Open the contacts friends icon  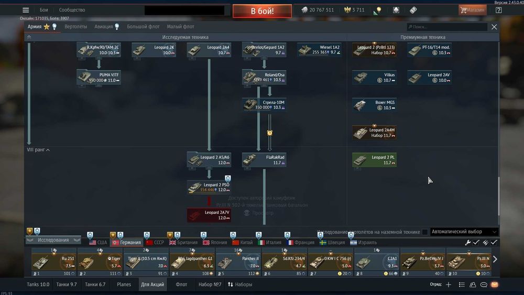click(x=473, y=285)
